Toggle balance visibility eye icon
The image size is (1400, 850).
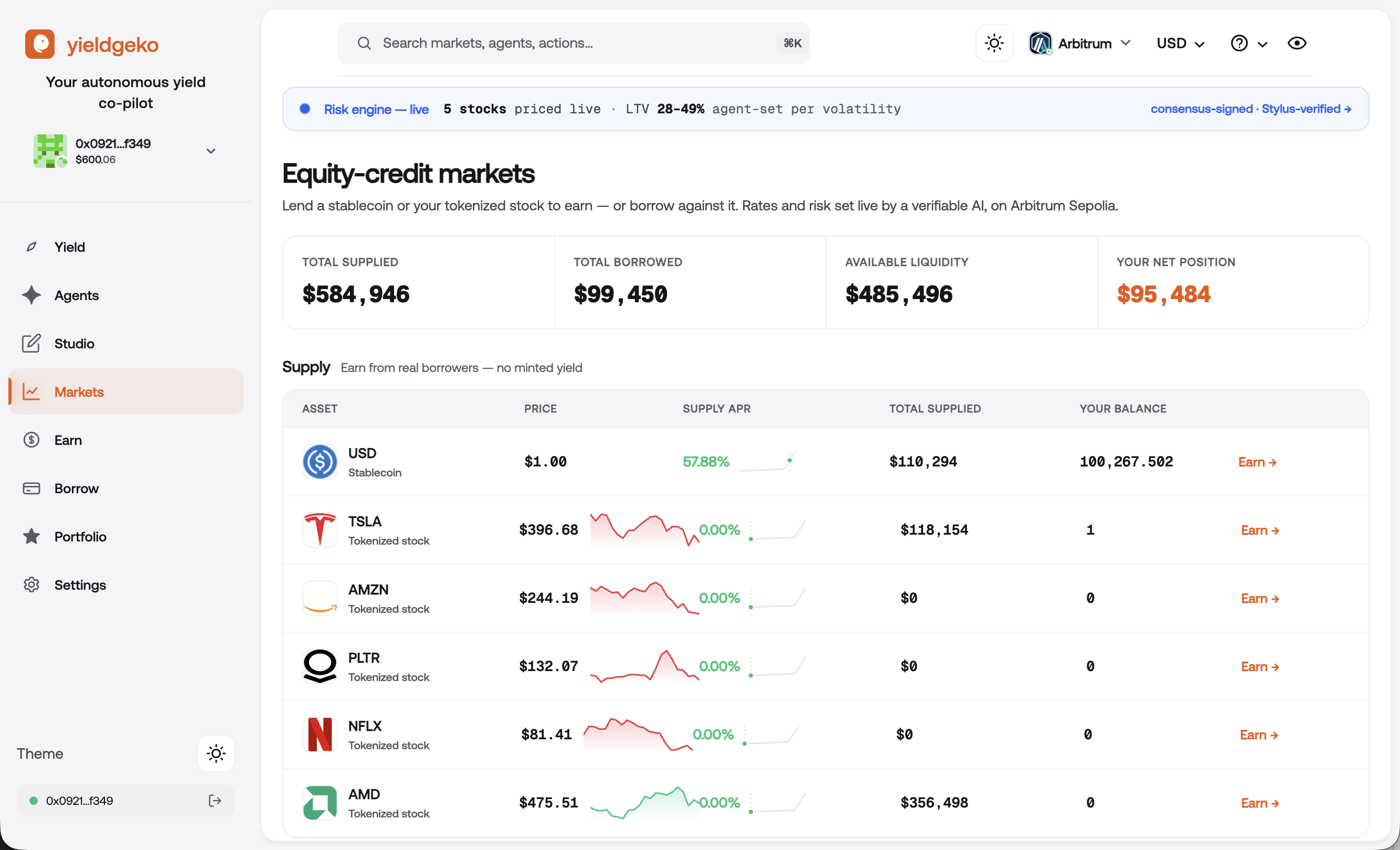click(x=1297, y=43)
